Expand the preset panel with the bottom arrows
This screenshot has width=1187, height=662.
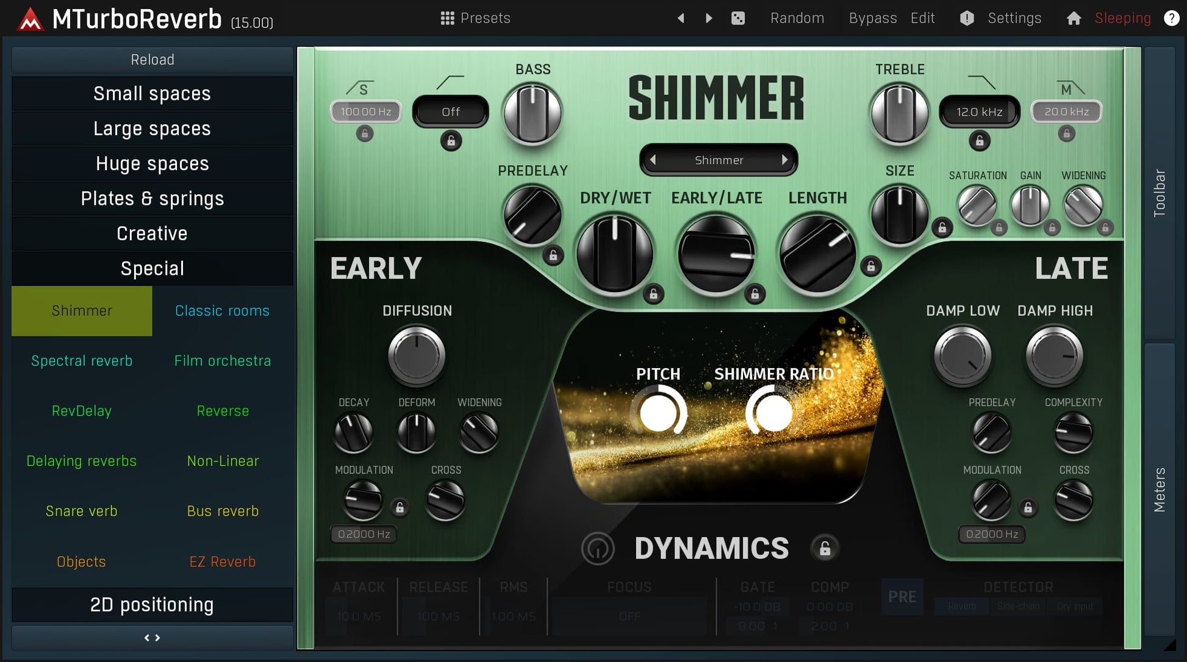click(152, 638)
